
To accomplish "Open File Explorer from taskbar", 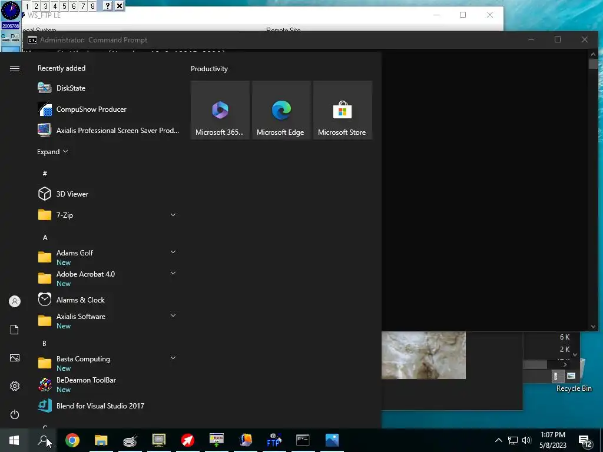I will [101, 440].
